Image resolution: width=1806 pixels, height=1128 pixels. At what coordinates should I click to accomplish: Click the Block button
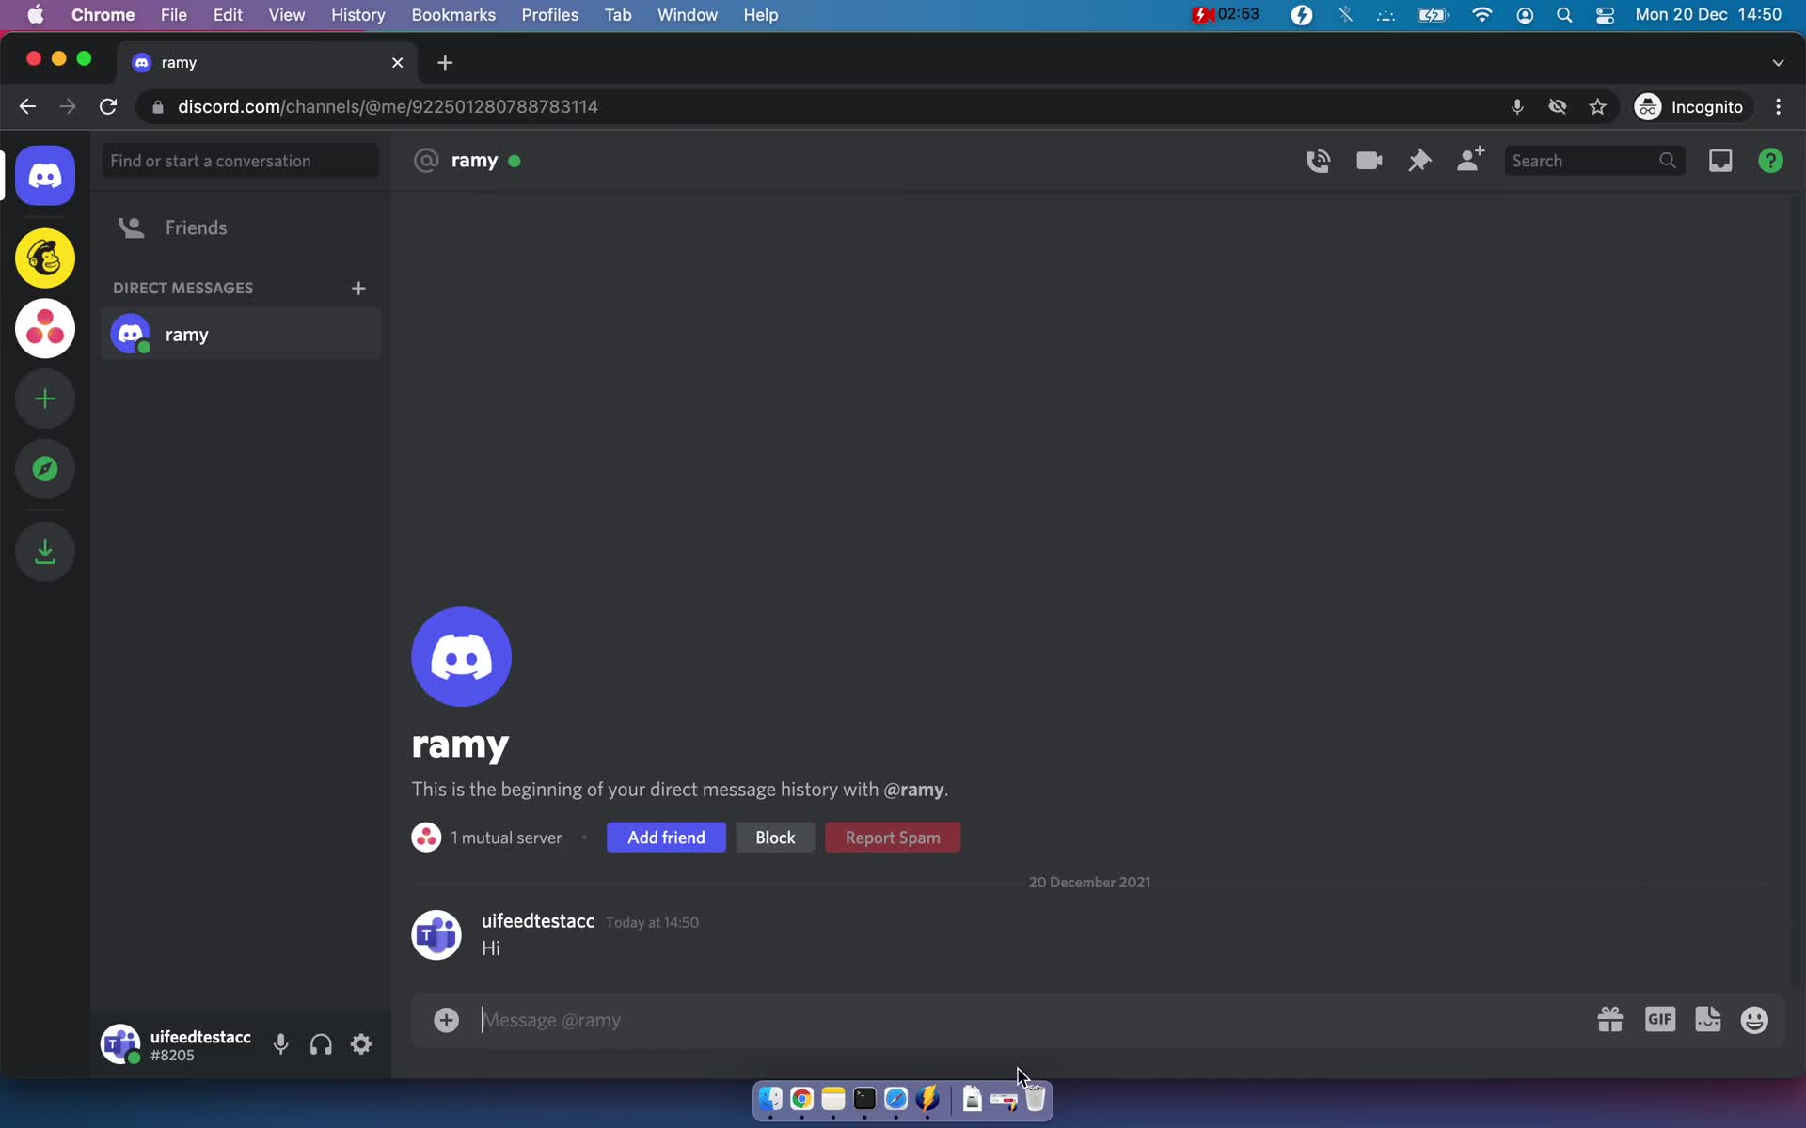coord(775,838)
